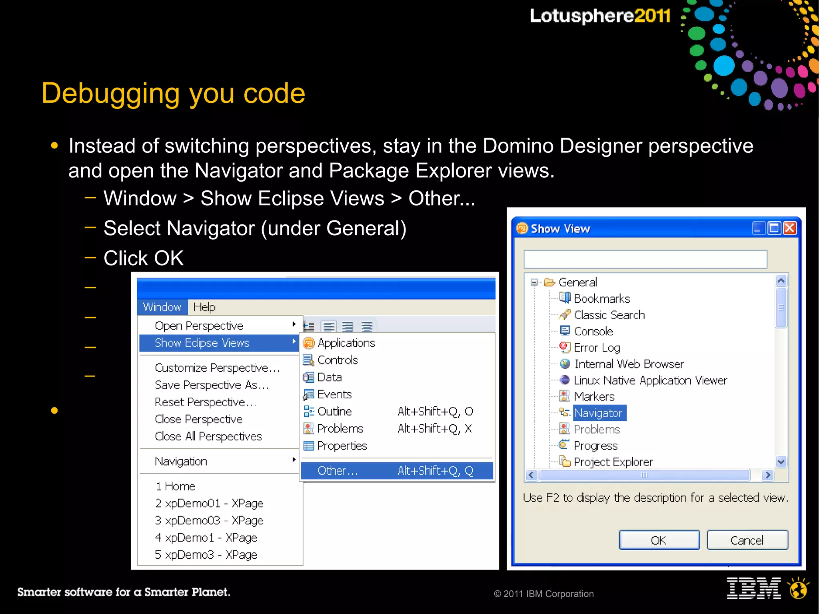The image size is (819, 614).
Task: Expand the Show Eclipse Views submenu arrow
Action: (294, 342)
